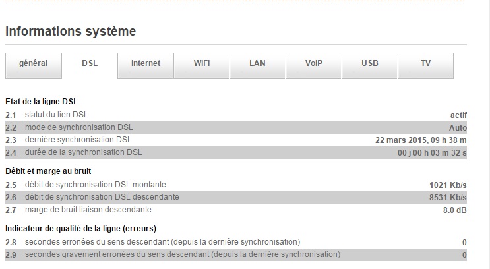This screenshot has height=269, width=490.
Task: Show the VoIP tab
Action: coord(314,64)
